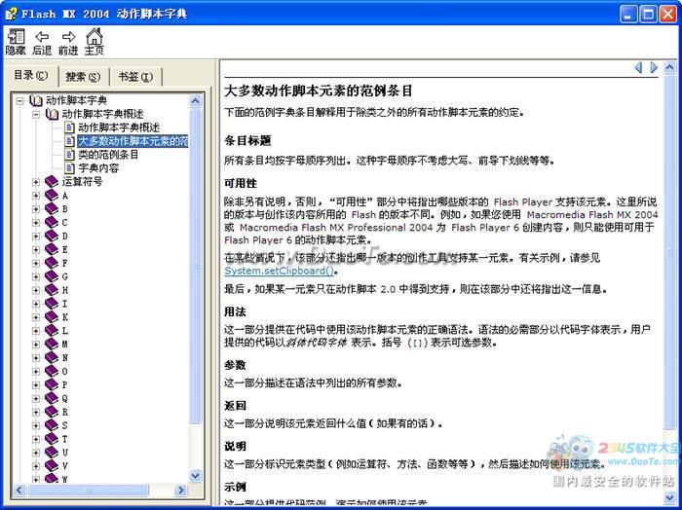Image resolution: width=682 pixels, height=510 pixels.
Task: Click the purple book icon for G
Action: click(x=52, y=276)
